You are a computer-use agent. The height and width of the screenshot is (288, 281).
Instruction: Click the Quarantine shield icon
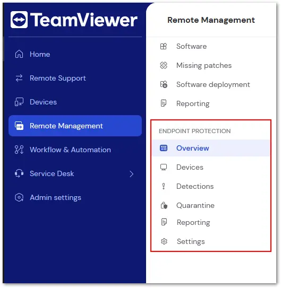pos(164,205)
